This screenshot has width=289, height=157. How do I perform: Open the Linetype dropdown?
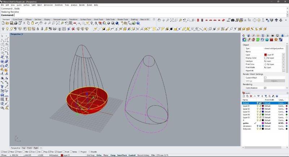coord(284,61)
